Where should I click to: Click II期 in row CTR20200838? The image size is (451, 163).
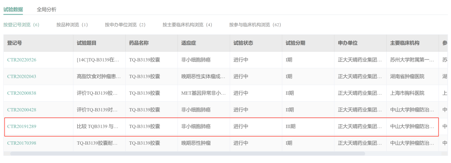290,93
